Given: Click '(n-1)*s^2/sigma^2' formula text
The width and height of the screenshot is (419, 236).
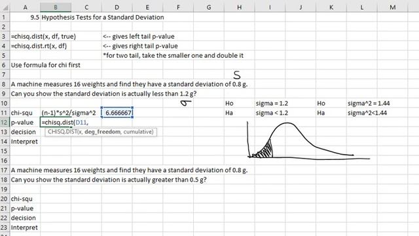Looking at the screenshot, I should (68, 113).
